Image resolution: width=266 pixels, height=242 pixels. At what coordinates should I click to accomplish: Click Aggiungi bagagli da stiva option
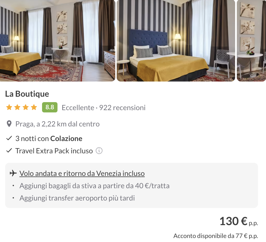pyautogui.click(x=94, y=186)
